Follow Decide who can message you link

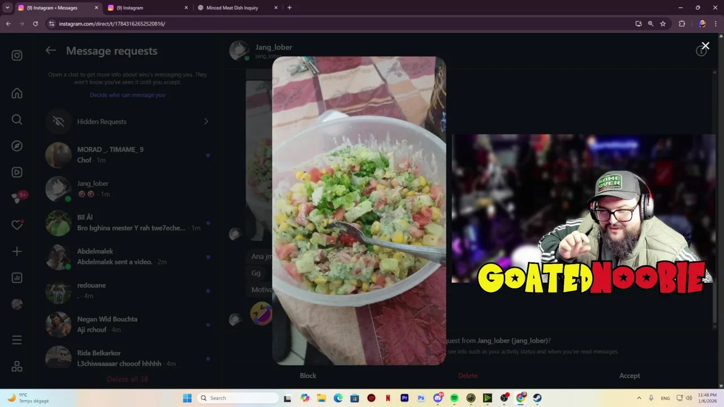[x=127, y=95]
